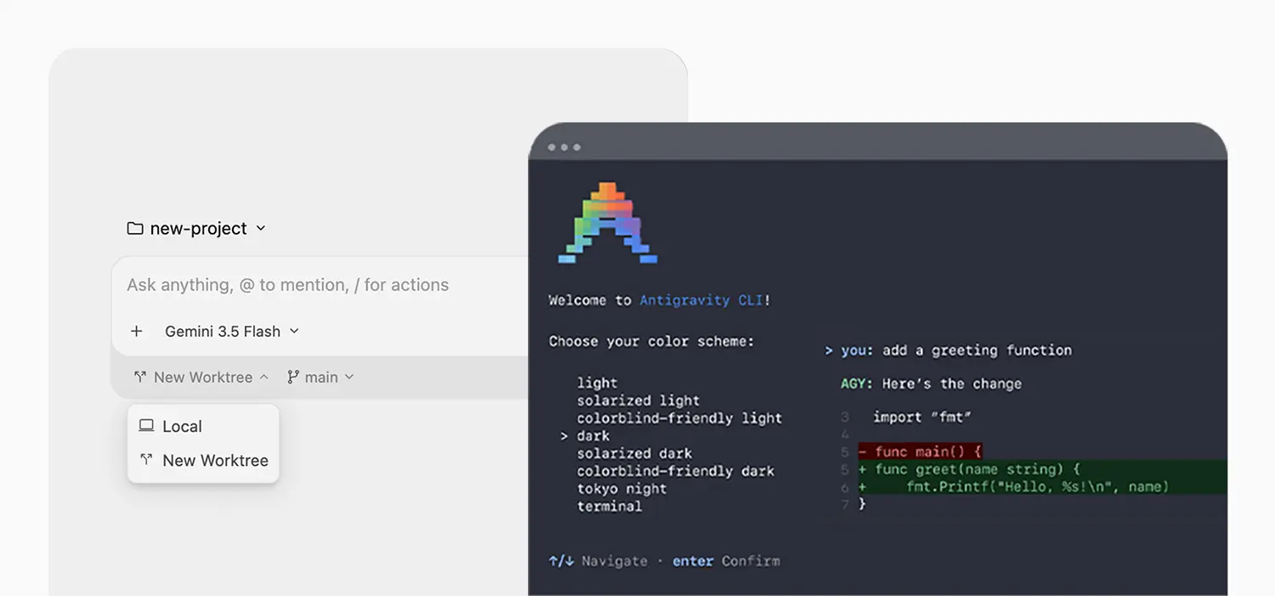
Task: Click the 'AGY: Here's the change' response
Action: click(932, 384)
